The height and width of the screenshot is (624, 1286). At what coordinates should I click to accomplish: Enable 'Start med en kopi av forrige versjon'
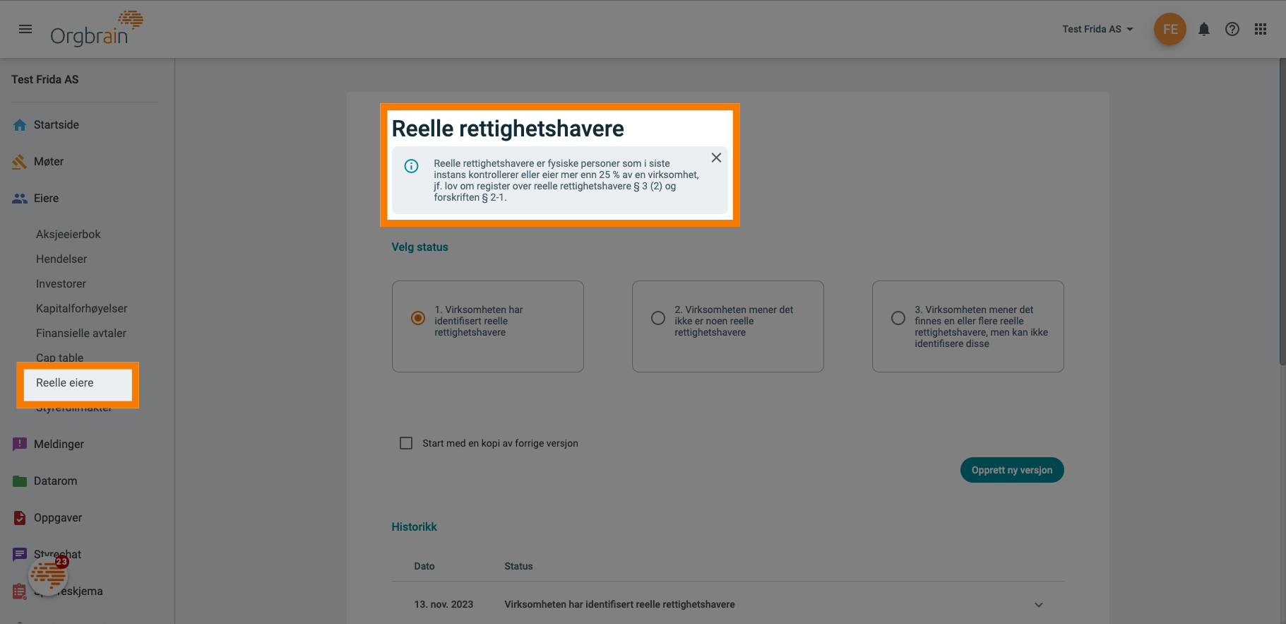(x=406, y=443)
